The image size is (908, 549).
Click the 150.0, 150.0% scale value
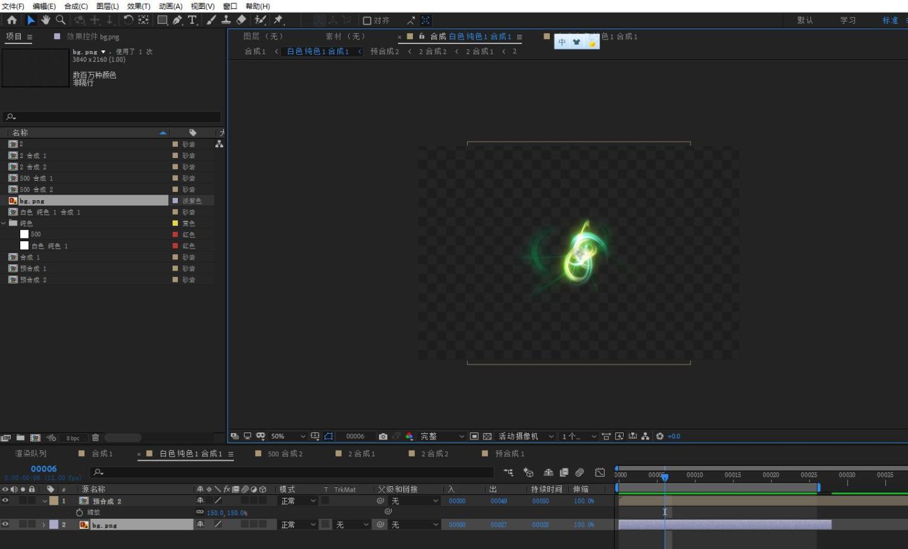click(227, 512)
